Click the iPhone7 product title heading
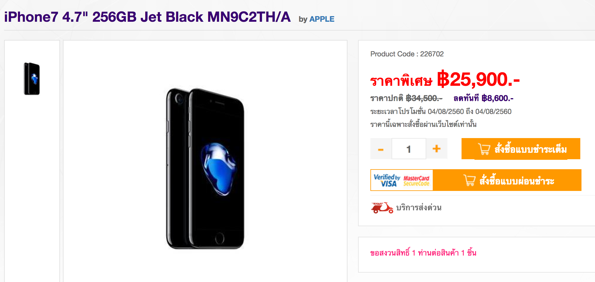The height and width of the screenshot is (282, 595). click(147, 17)
